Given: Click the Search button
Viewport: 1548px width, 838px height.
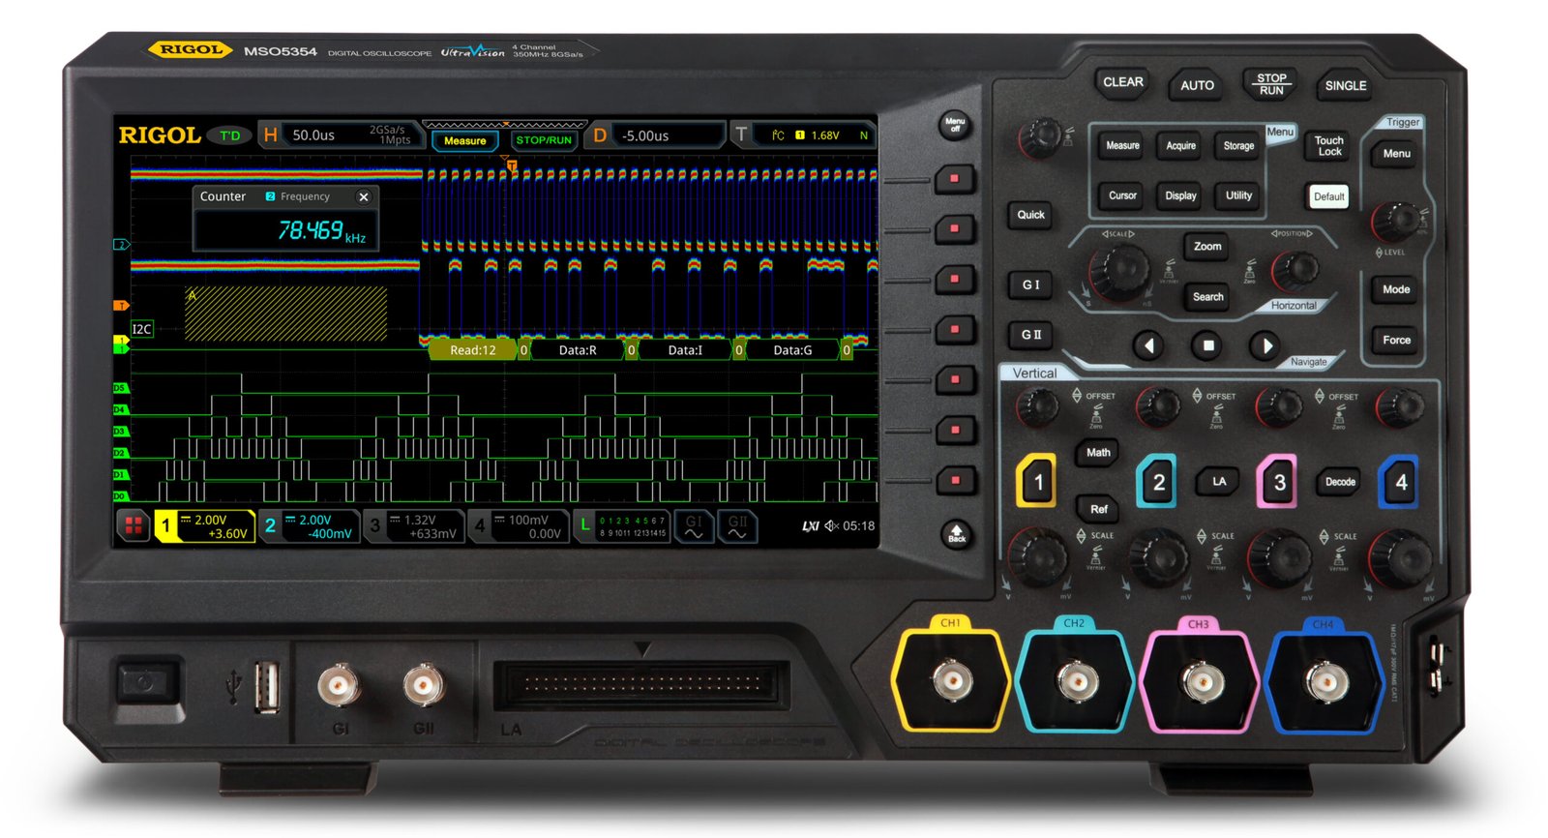Looking at the screenshot, I should [1207, 297].
